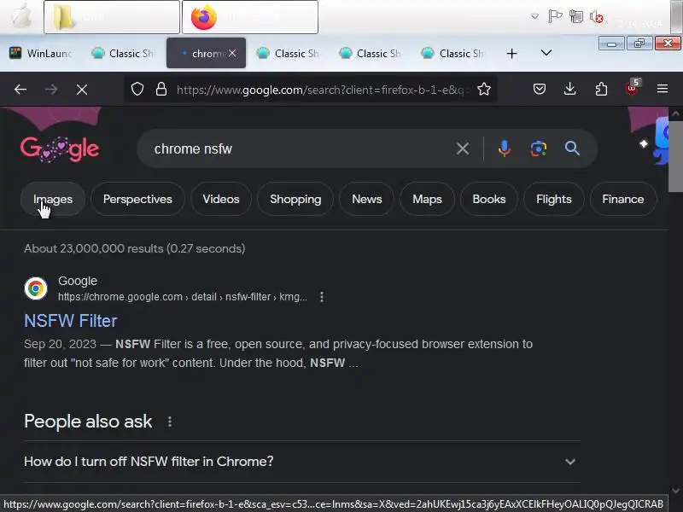
Task: Click Chrome favicon of Google result
Action: tap(36, 288)
